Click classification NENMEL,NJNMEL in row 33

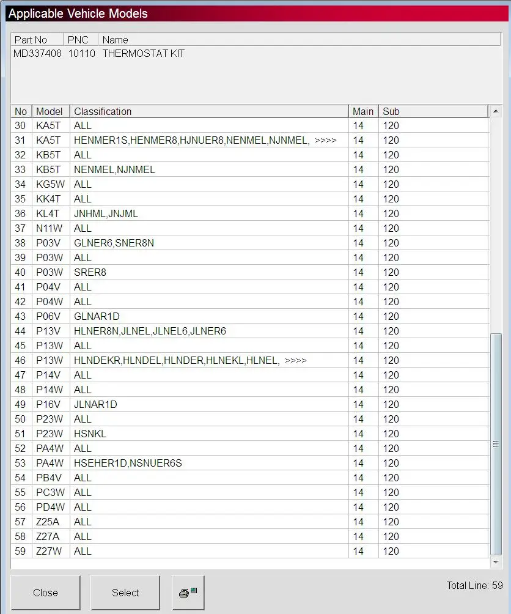point(114,169)
